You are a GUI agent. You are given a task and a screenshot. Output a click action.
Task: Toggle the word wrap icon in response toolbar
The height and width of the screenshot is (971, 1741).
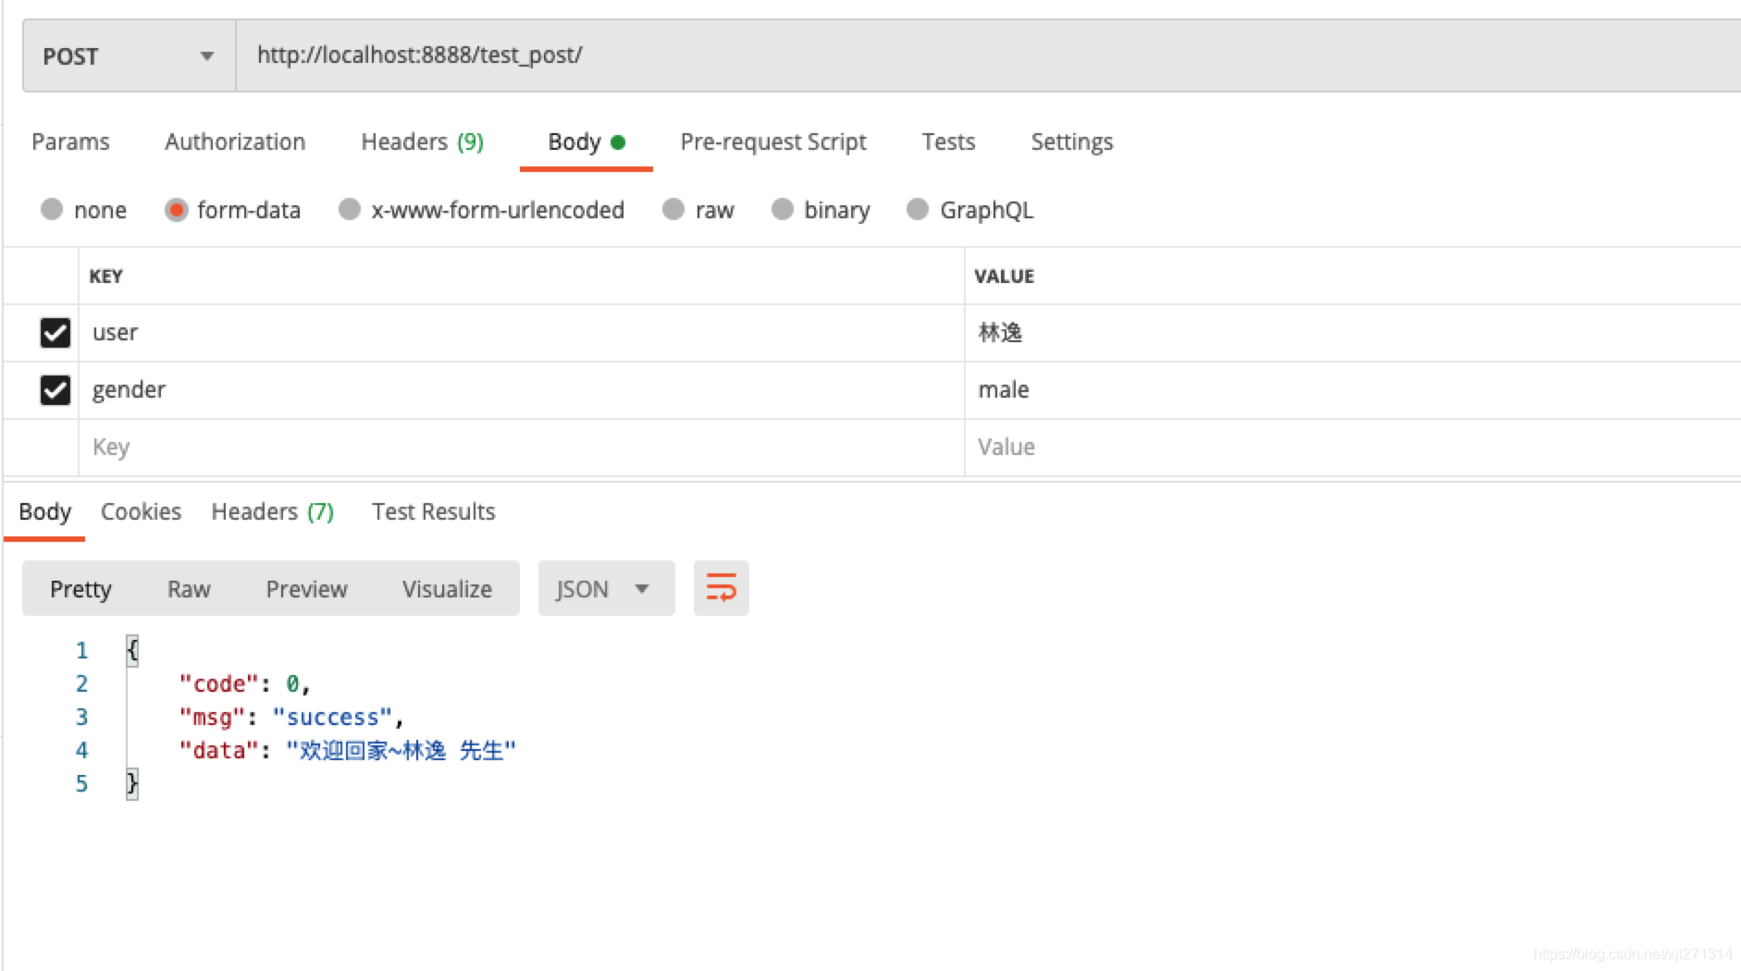[x=721, y=588]
